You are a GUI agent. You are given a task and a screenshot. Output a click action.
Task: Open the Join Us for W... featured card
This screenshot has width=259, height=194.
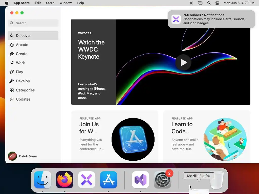115,137
